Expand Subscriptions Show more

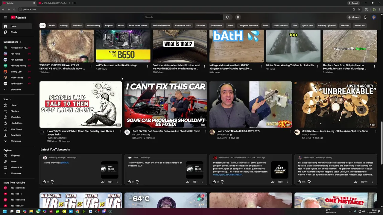pyautogui.click(x=16, y=90)
